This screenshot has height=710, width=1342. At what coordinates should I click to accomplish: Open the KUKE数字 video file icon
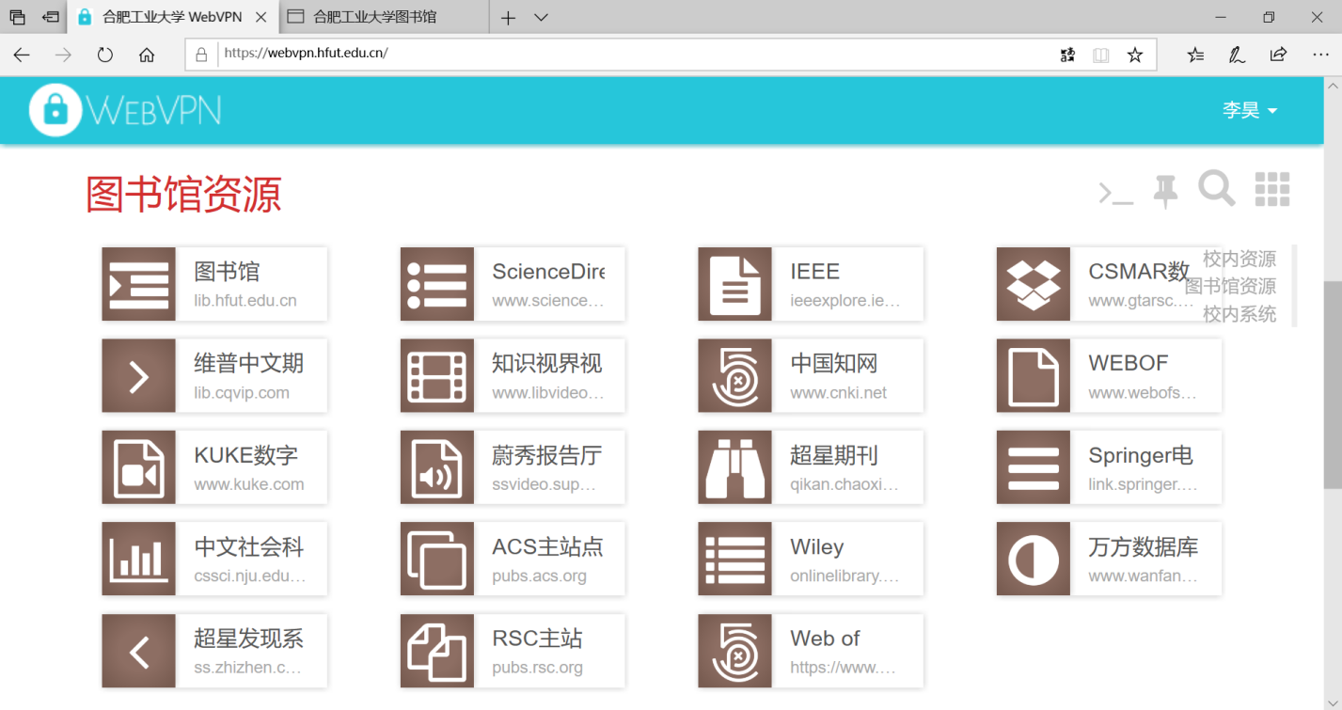139,466
